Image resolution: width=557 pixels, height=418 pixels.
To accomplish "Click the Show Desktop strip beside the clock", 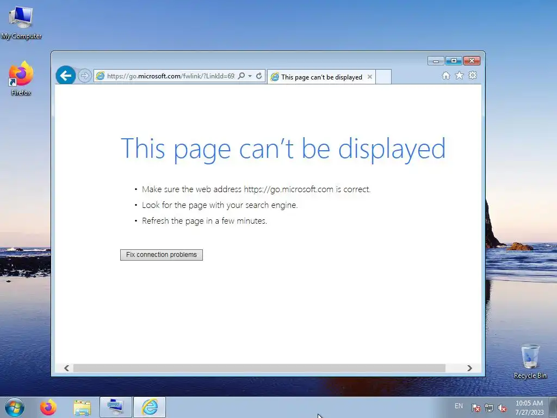I will pyautogui.click(x=553, y=407).
